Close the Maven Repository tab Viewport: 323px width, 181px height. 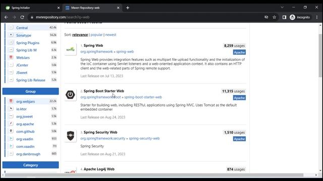click(118, 8)
